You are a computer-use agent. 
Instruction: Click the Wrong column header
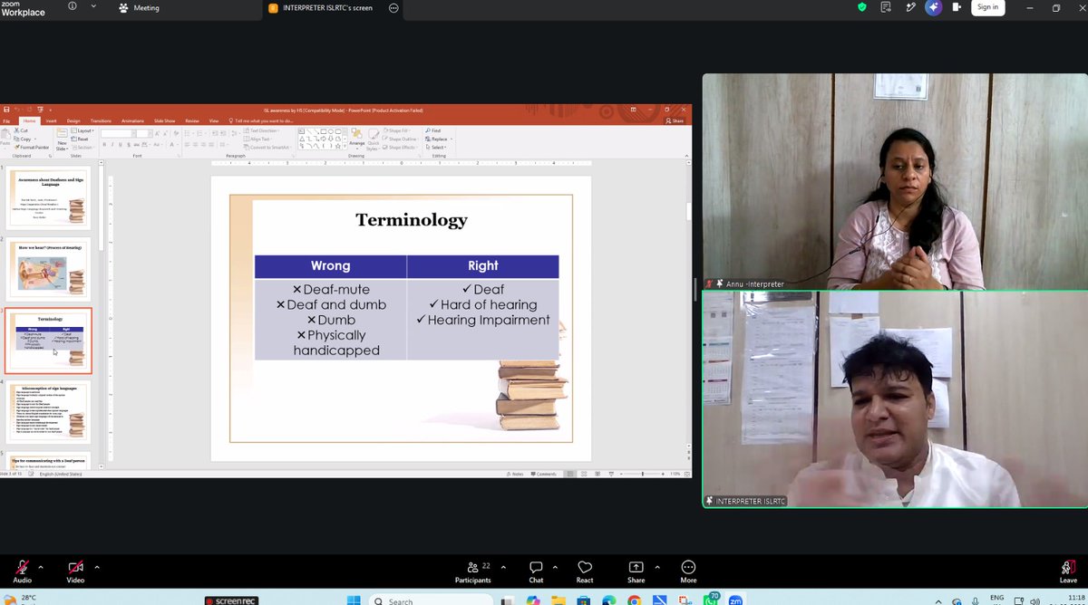tap(330, 266)
